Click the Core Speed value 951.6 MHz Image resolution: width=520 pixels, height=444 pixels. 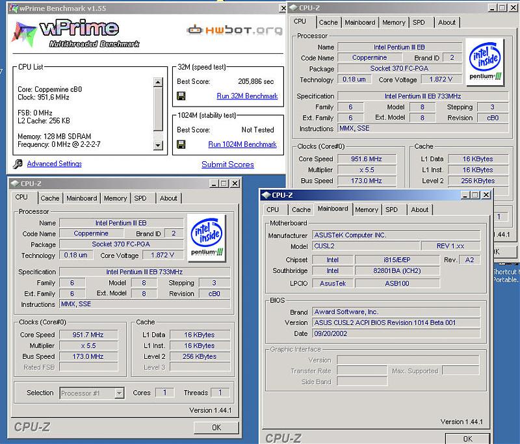coord(367,159)
